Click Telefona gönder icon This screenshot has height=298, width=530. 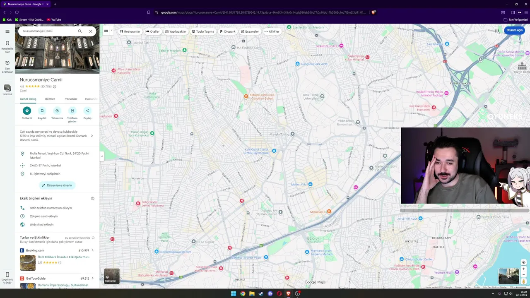point(72,111)
